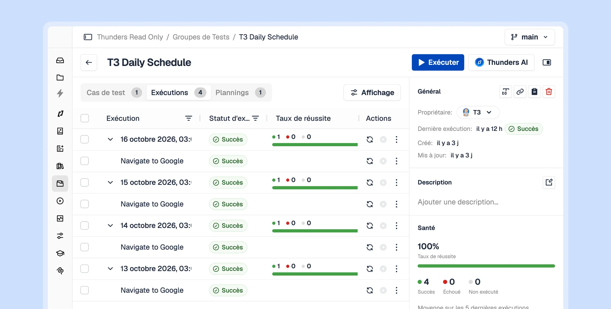This screenshot has width=611, height=309.
Task: Copy ID clipboard icon in Général panel
Action: (x=535, y=92)
